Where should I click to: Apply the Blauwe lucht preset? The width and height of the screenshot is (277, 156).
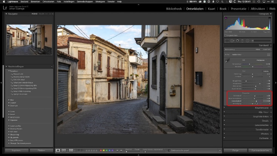18,74
